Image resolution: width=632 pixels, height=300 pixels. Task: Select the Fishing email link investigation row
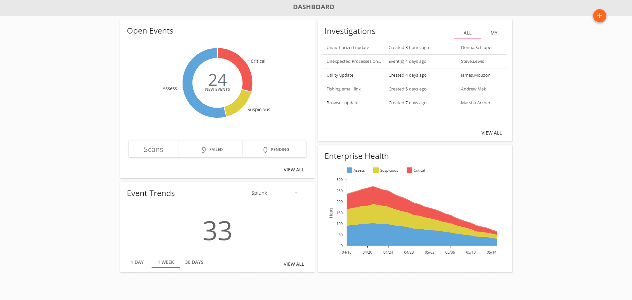coord(343,89)
